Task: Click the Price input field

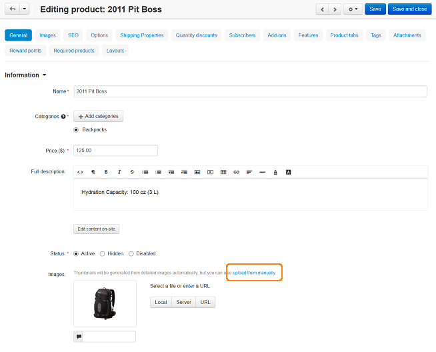Action: (x=116, y=151)
